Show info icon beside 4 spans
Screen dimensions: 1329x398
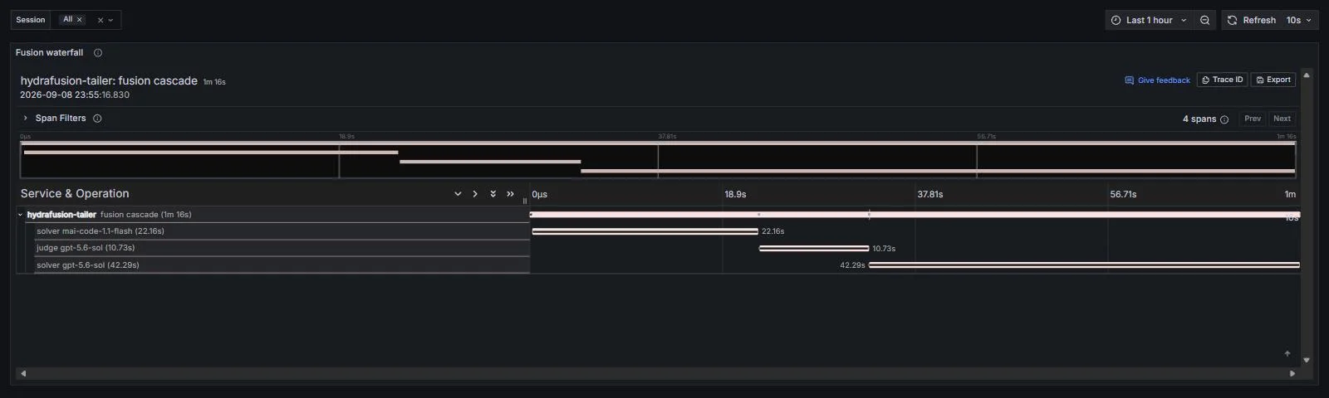pos(1224,119)
